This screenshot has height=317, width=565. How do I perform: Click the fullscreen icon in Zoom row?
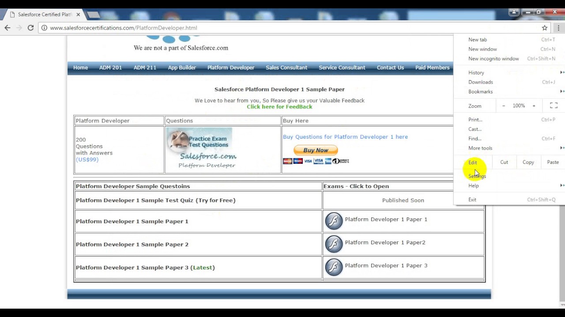coord(554,106)
